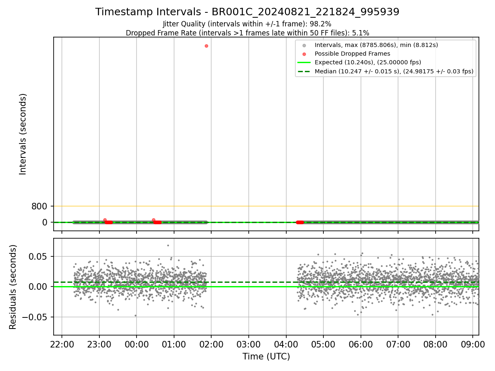The height and width of the screenshot is (371, 495).
Task: Click the '0.05' residuals tick label
Action: tap(39, 256)
